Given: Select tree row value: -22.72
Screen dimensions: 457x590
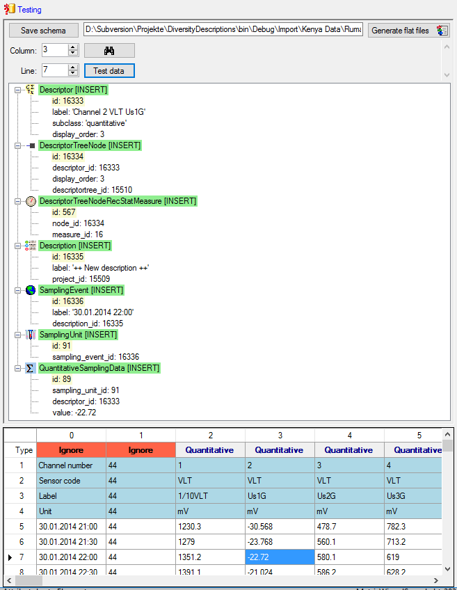Looking at the screenshot, I should pyautogui.click(x=74, y=413).
